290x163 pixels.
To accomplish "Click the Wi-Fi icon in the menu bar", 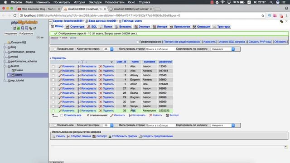I will click(222, 2).
